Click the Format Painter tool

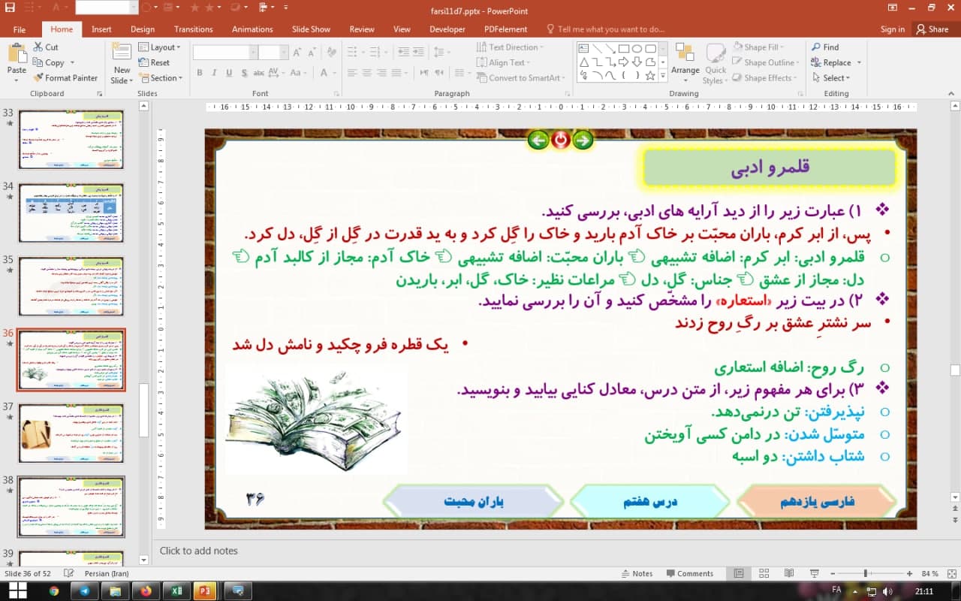(65, 78)
